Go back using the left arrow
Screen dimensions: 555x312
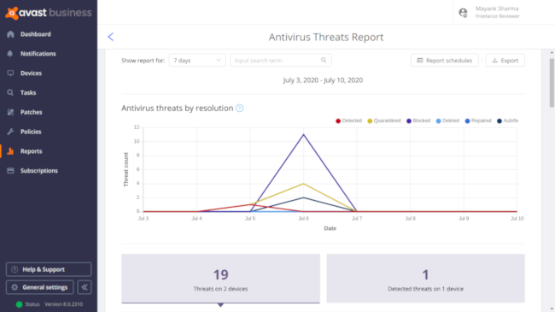[x=111, y=37]
